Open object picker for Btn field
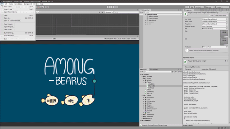The image size is (230, 129). 227,29
